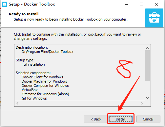The image size is (165, 127).
Task: Click the scroll down arrow in summary box
Action: tap(147, 98)
